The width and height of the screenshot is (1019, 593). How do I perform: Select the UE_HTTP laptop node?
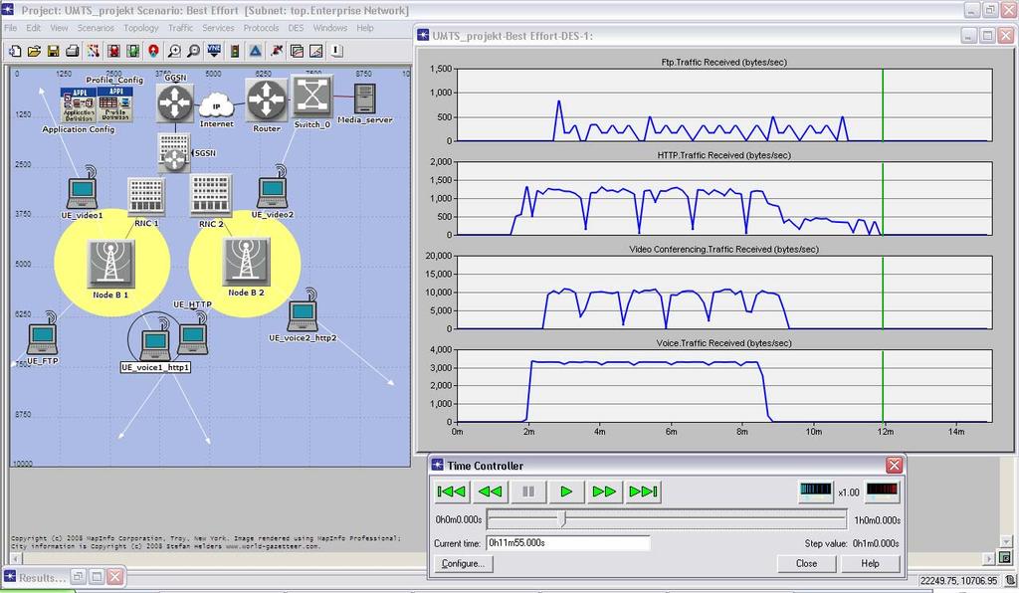tap(193, 335)
